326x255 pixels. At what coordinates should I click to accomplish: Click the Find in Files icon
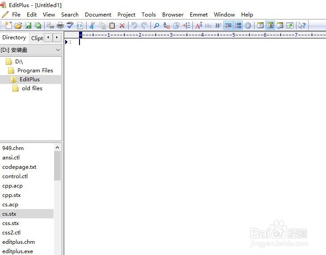pos(176,25)
